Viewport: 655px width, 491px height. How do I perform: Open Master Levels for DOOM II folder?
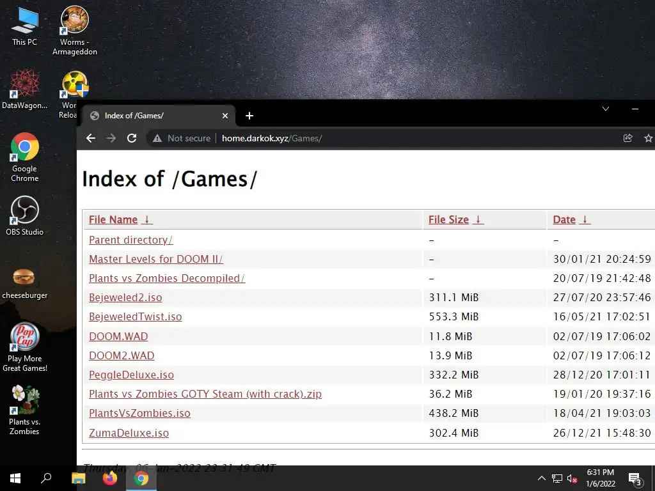156,260
